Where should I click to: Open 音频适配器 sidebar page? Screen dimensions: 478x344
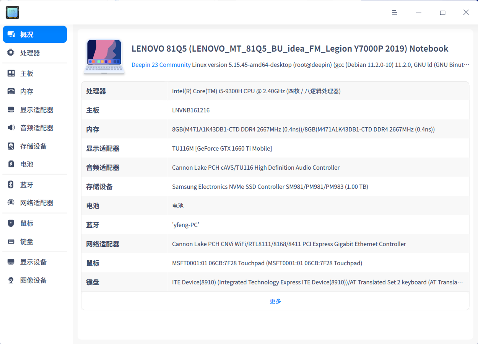35,128
